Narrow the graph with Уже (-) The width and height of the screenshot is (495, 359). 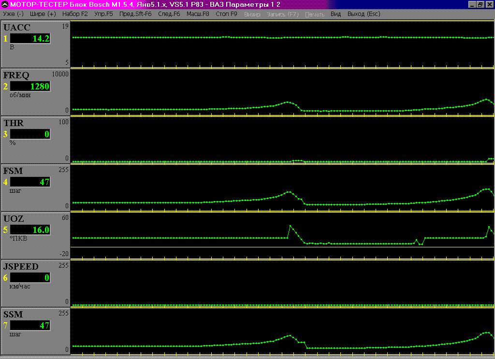[x=13, y=14]
